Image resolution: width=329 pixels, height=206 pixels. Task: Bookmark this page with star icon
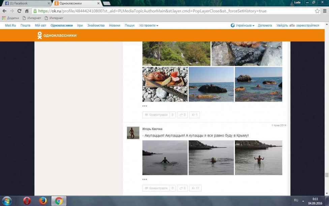(317, 11)
